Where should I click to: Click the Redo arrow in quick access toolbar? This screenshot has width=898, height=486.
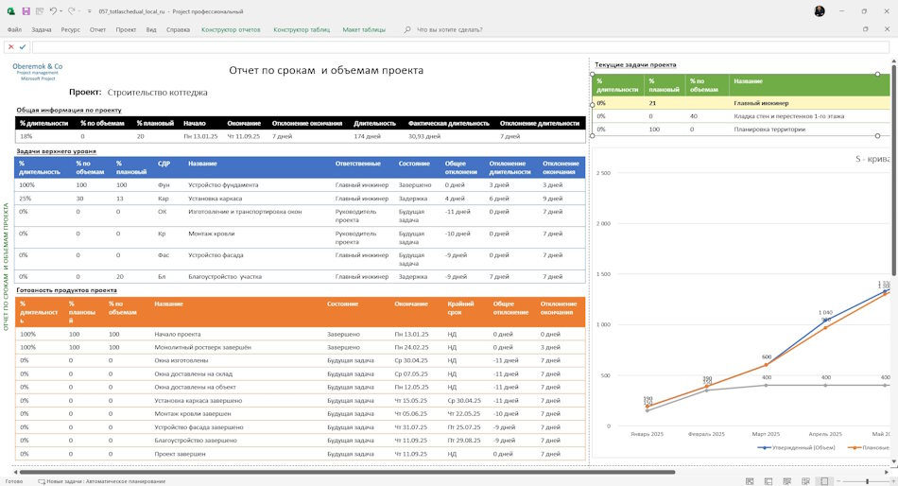pos(71,11)
